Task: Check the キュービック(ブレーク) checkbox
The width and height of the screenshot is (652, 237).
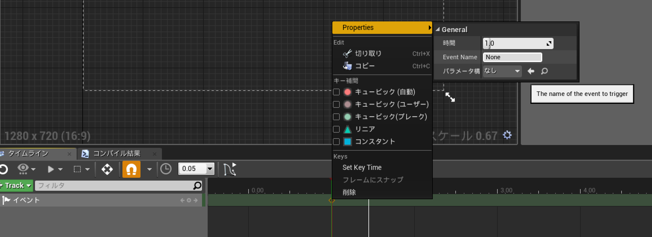Action: [x=336, y=117]
